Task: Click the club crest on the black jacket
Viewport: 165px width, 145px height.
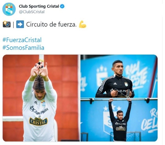Action: point(126,84)
